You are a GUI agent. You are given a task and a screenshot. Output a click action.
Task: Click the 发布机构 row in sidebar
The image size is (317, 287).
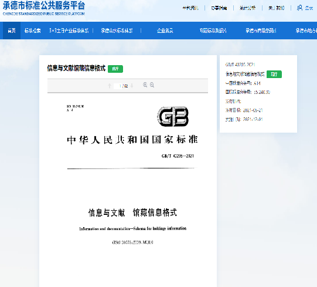point(233,102)
